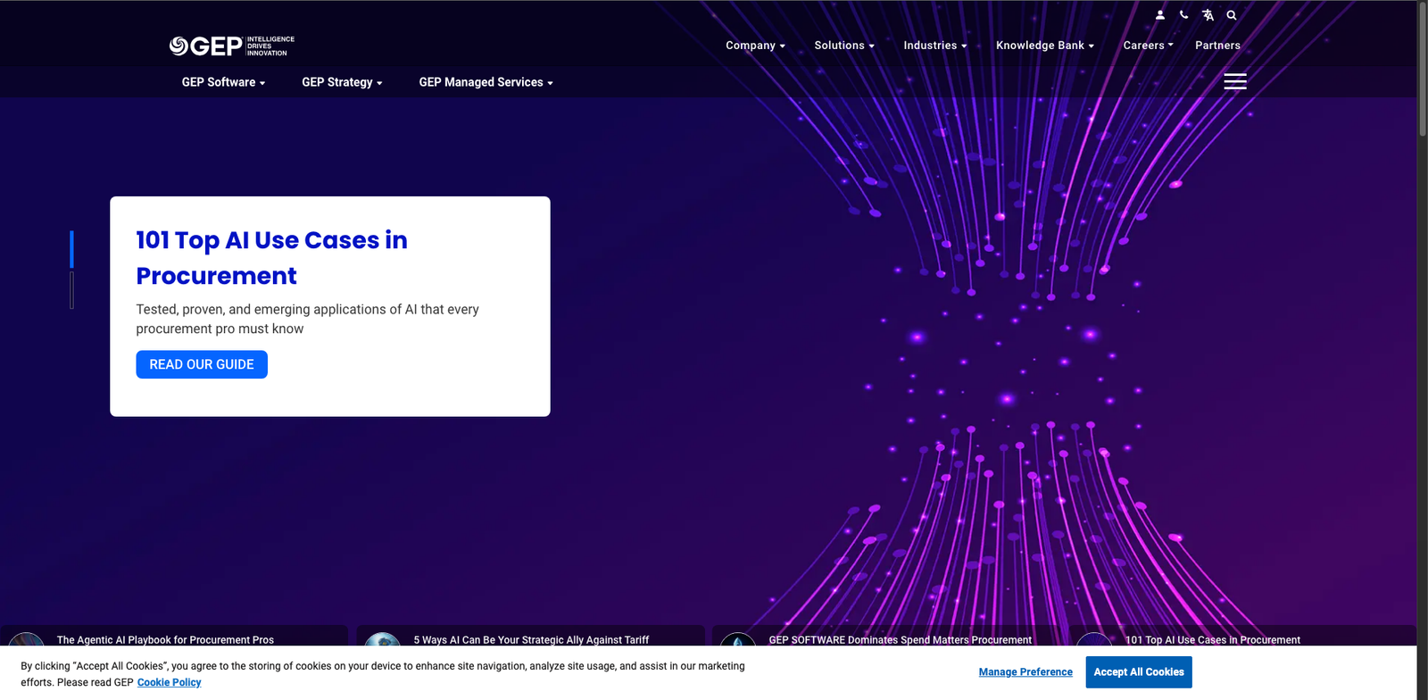Click the search magnifier icon

(1232, 15)
